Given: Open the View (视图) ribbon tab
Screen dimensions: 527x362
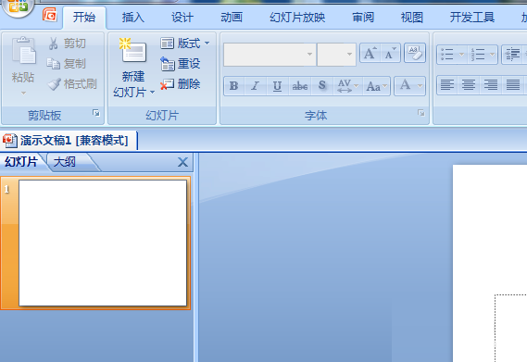Looking at the screenshot, I should click(412, 18).
